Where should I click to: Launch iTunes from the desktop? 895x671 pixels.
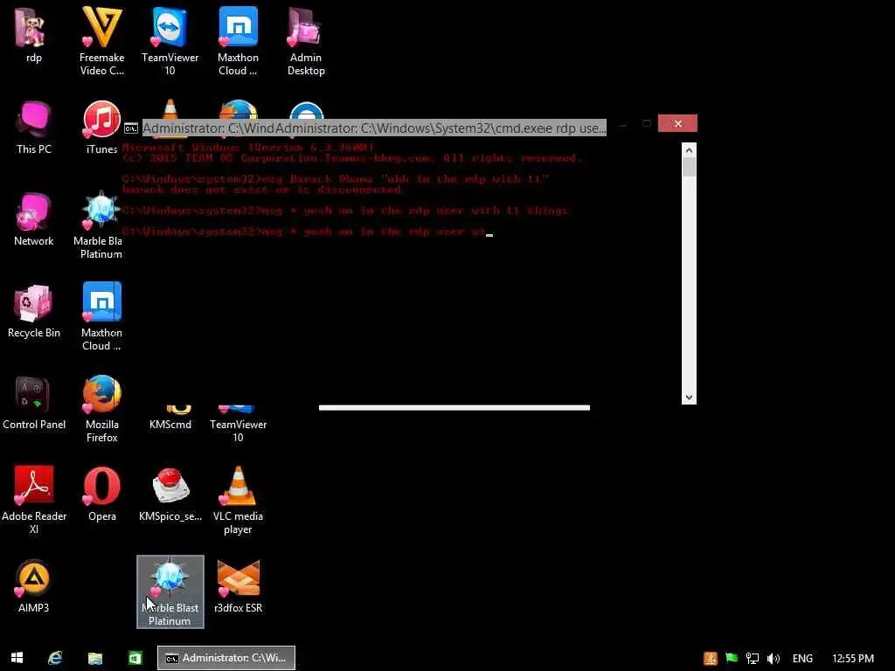[101, 128]
